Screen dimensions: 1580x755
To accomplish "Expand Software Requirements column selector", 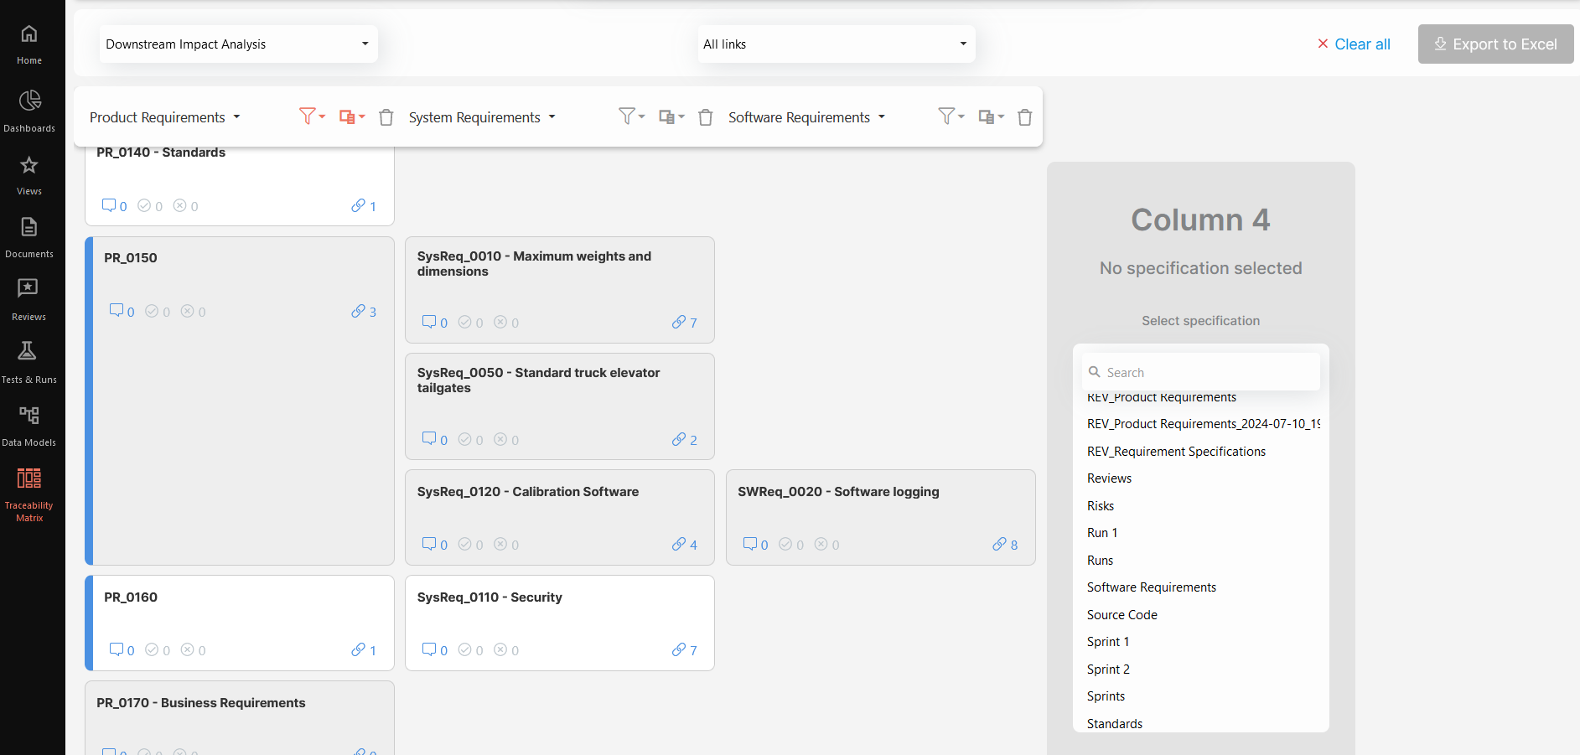I will (x=807, y=117).
